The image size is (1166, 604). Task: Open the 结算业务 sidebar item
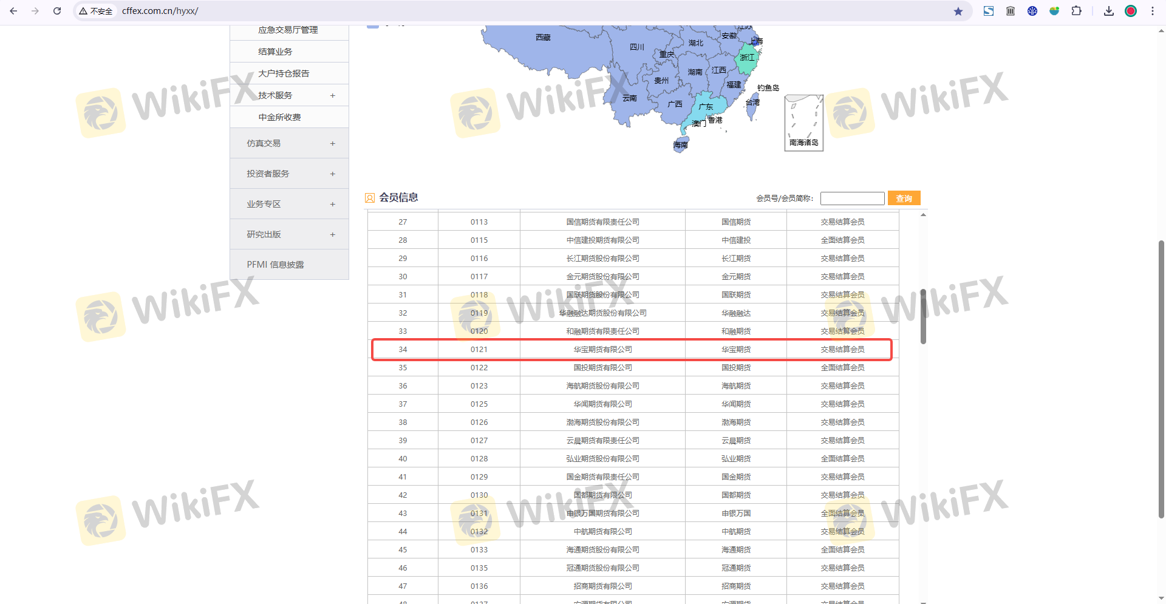click(x=275, y=52)
